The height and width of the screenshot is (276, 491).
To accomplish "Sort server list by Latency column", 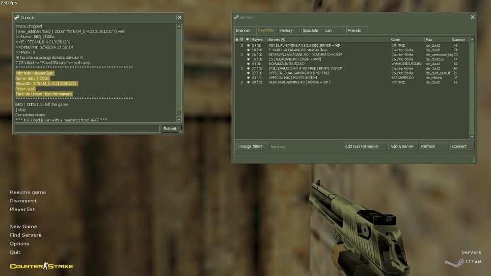I will point(461,39).
